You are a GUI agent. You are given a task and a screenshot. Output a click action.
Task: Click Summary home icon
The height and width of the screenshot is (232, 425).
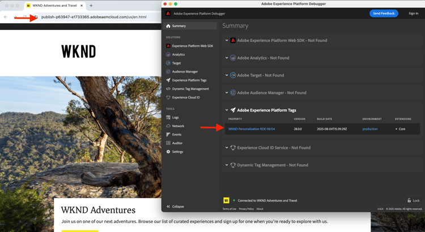pos(168,26)
